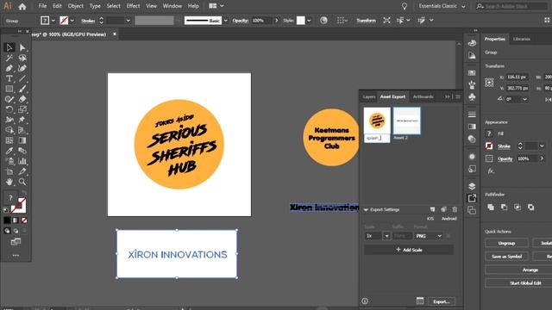The height and width of the screenshot is (310, 552).
Task: Change screen mode button
Action: coord(16,242)
